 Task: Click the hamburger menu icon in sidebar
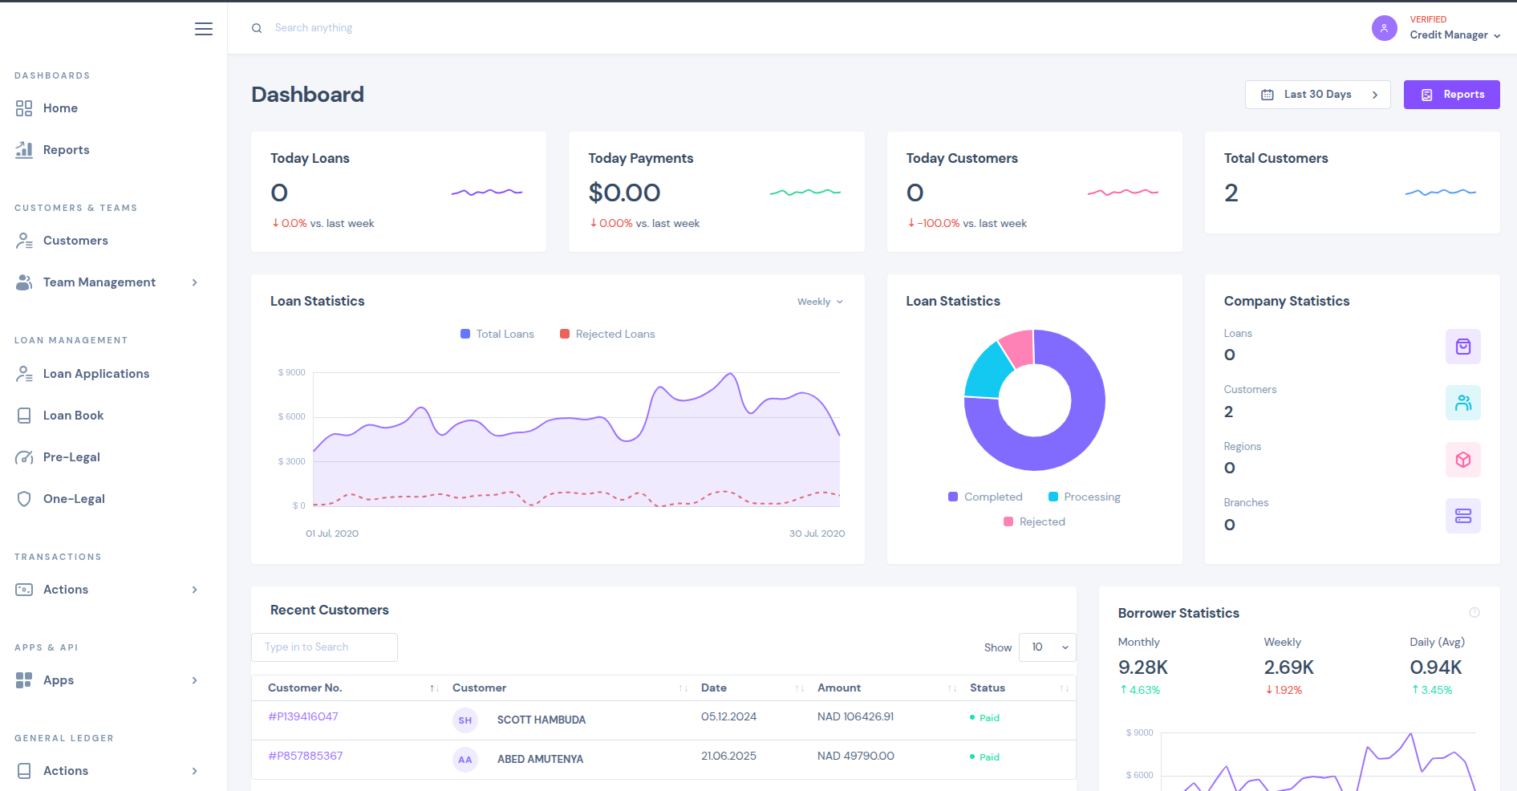click(x=204, y=29)
